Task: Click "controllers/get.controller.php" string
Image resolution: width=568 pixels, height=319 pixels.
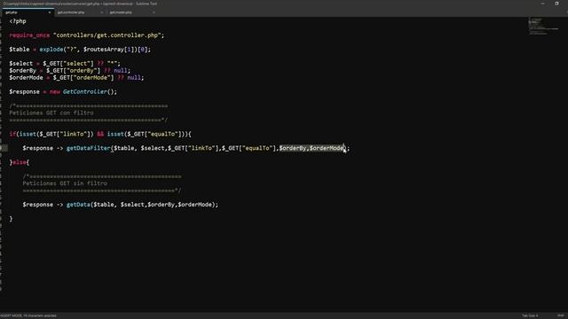Action: 106,35
